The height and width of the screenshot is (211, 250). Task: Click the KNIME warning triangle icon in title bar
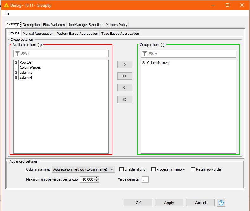(x=6, y=5)
